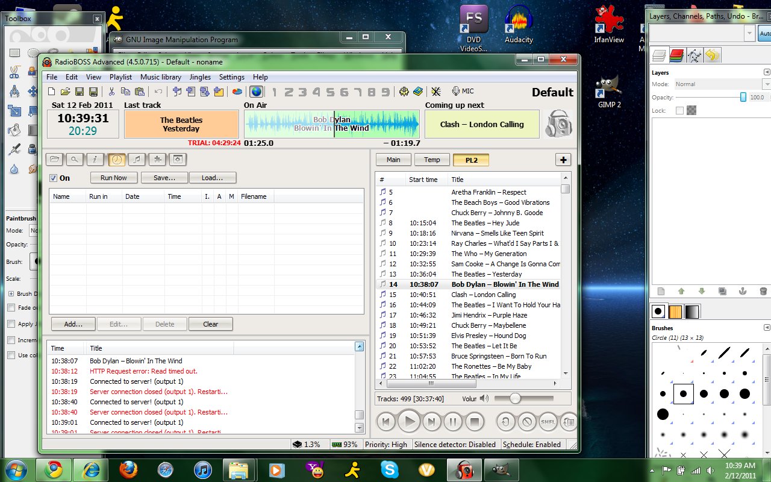Screen dimensions: 771x482
Task: Switch to GIMP Paths tab icon
Action: (x=695, y=56)
